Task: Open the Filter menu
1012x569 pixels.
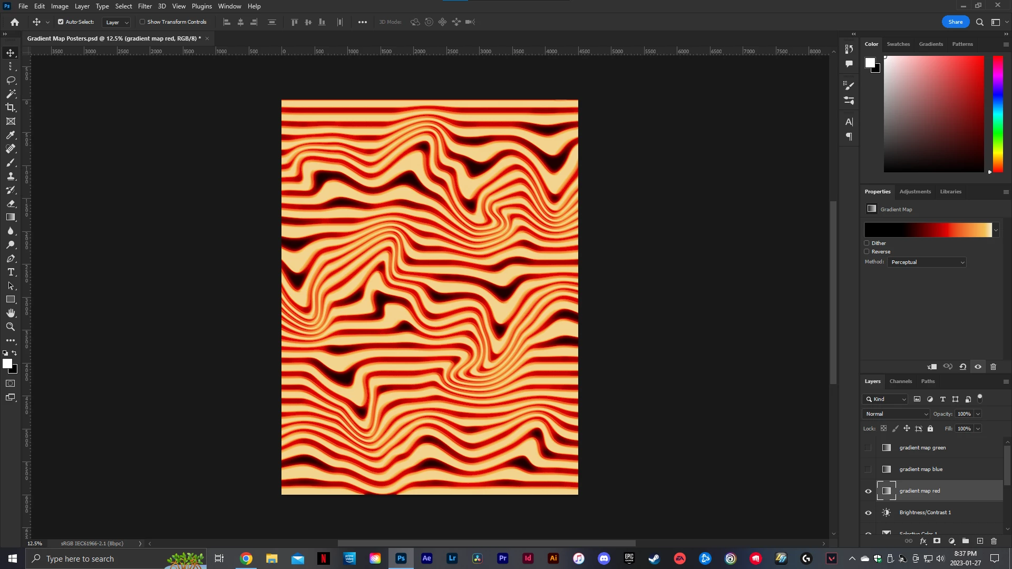Action: [x=144, y=6]
